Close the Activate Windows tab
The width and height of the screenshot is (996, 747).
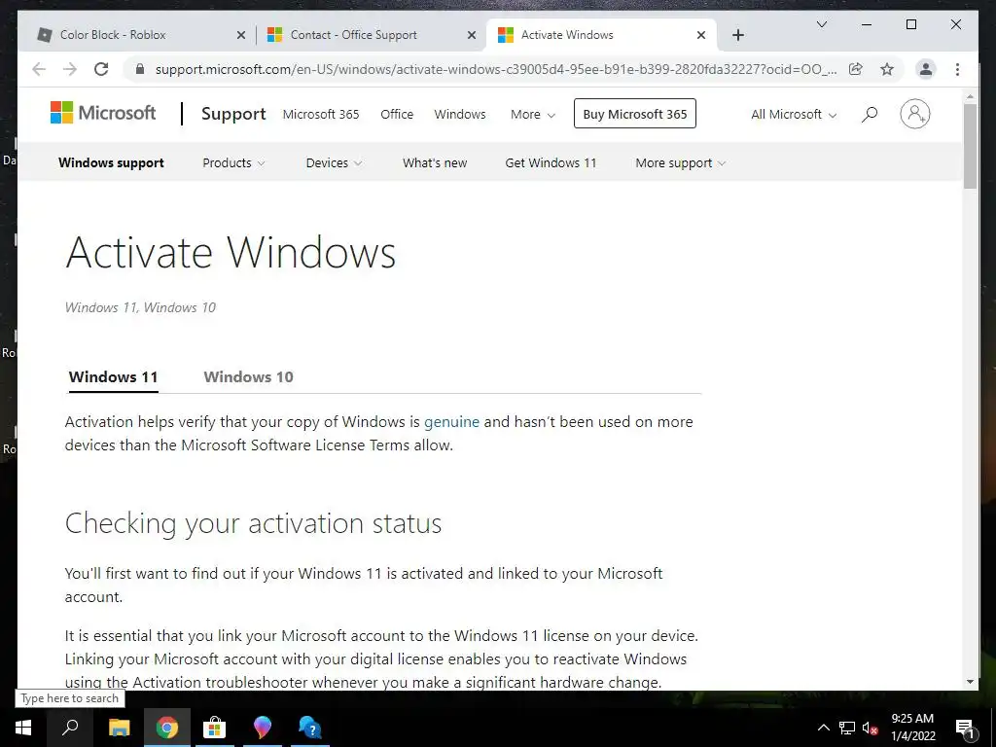700,35
